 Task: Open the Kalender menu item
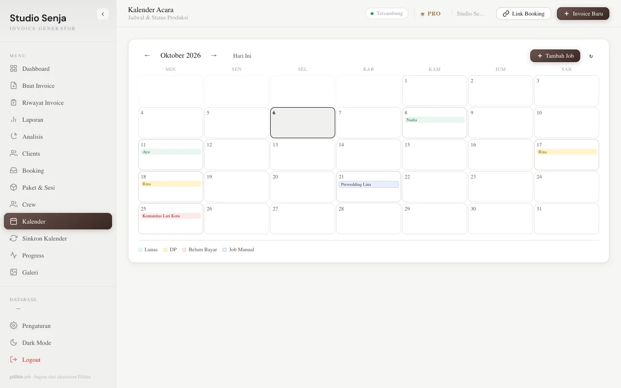pyautogui.click(x=58, y=221)
